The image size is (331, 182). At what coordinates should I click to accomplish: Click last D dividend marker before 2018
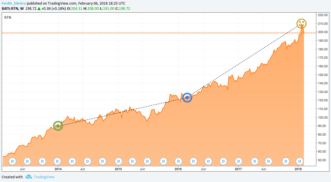click(x=286, y=161)
